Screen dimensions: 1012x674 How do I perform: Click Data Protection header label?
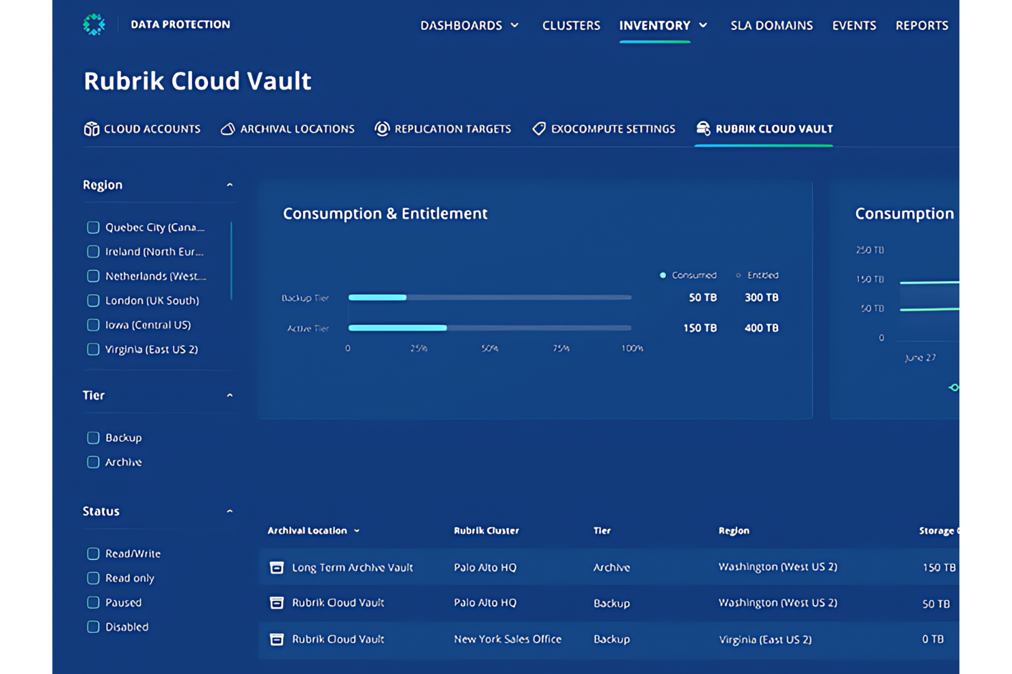pos(181,25)
